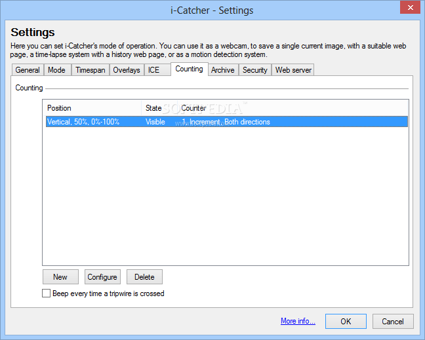425x340 pixels.
Task: Open the Security tab
Action: click(254, 70)
